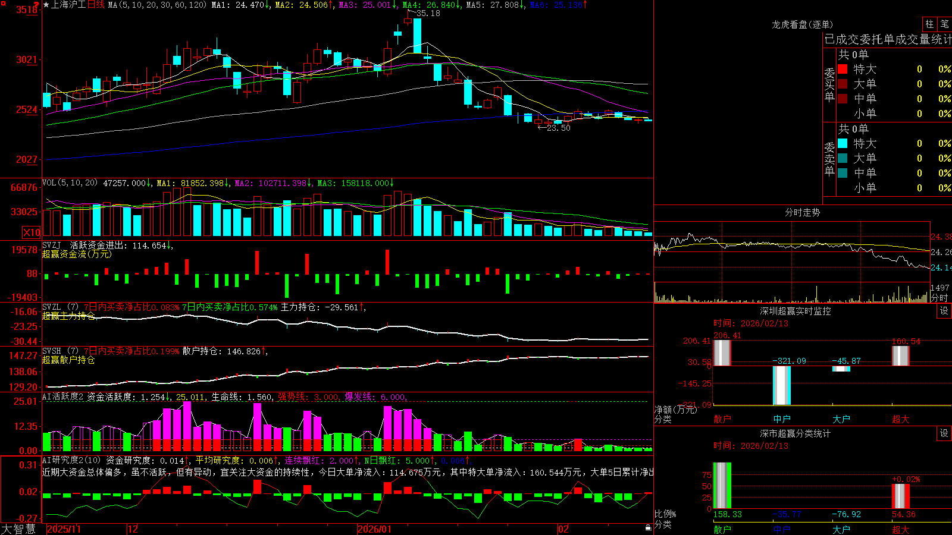Viewport: 952px width, 535px height.
Task: Click the yellow MA2: 24.506 value
Action: tap(304, 5)
